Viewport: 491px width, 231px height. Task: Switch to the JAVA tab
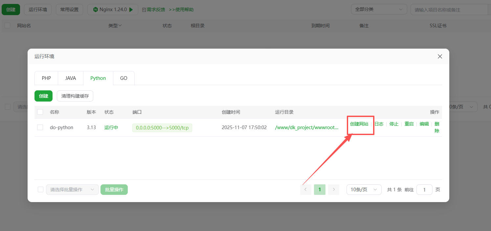[x=70, y=78]
